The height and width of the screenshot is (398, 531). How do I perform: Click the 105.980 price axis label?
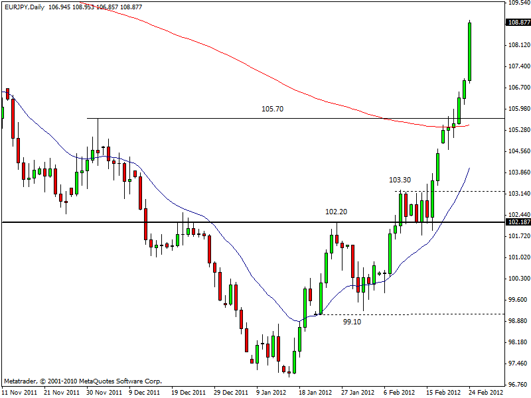[x=518, y=108]
